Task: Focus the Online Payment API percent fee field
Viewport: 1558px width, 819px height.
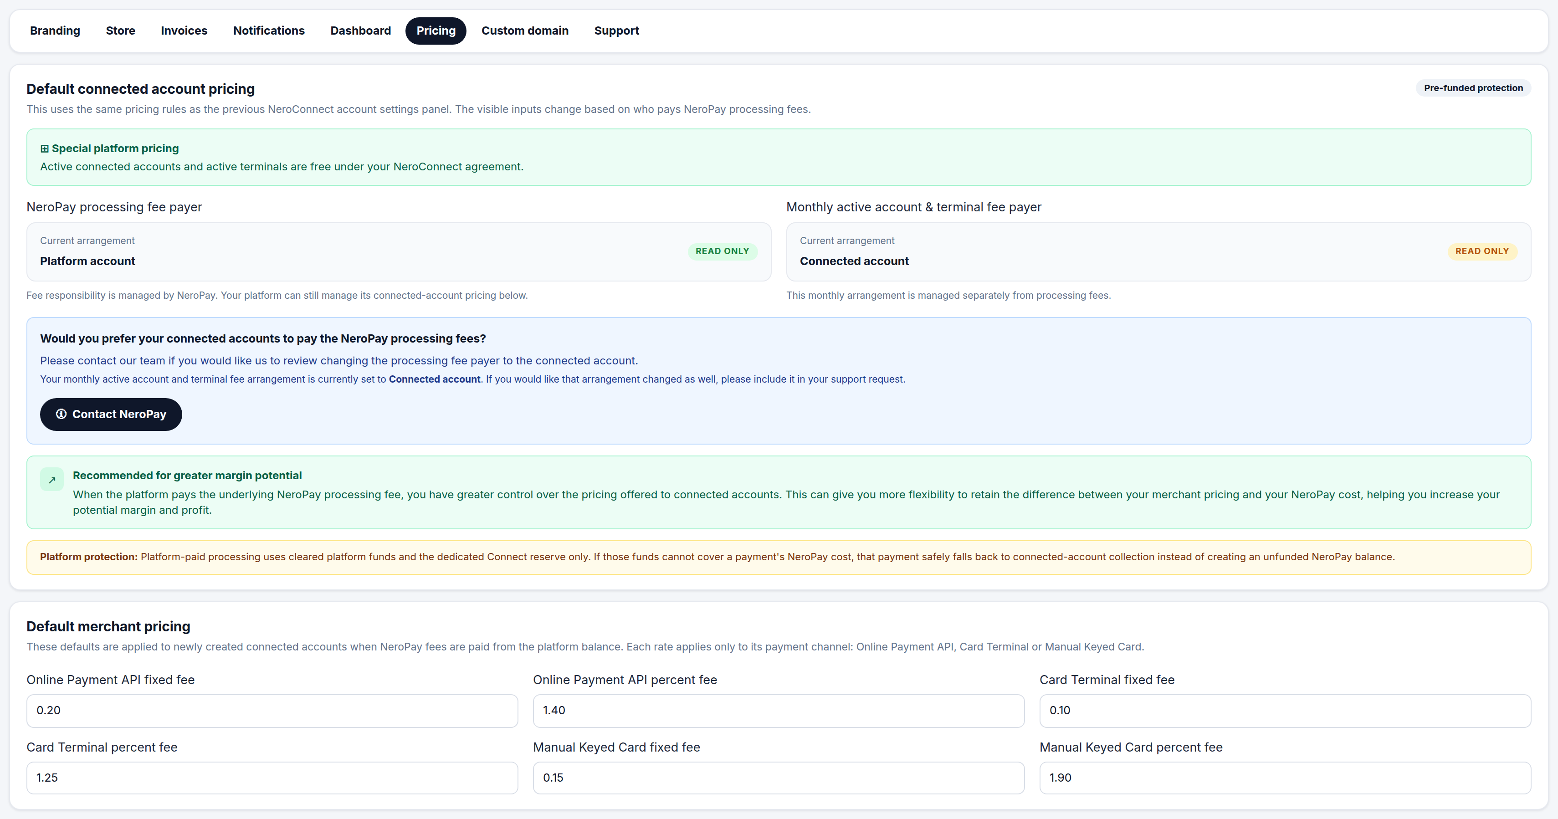Action: [779, 711]
